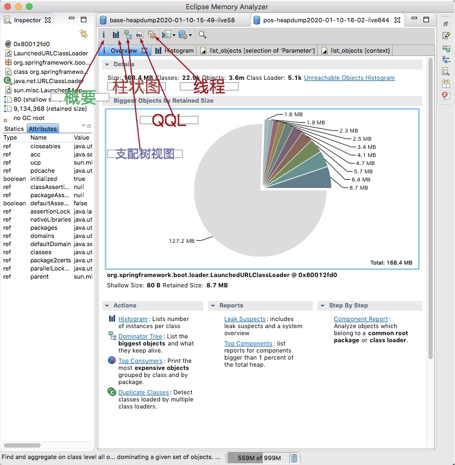The image size is (455, 465).
Task: Open the OQL query editor icon
Action: (x=140, y=35)
